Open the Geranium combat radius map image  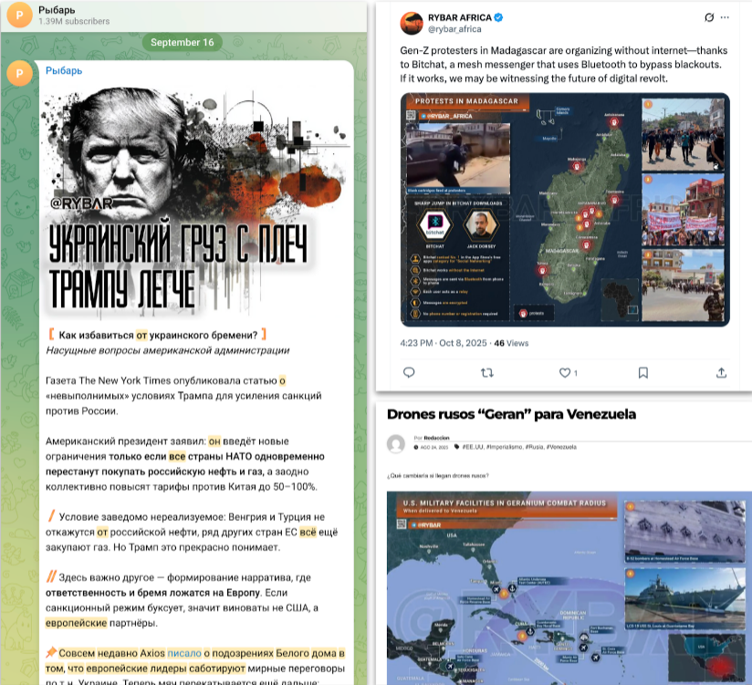[569, 588]
